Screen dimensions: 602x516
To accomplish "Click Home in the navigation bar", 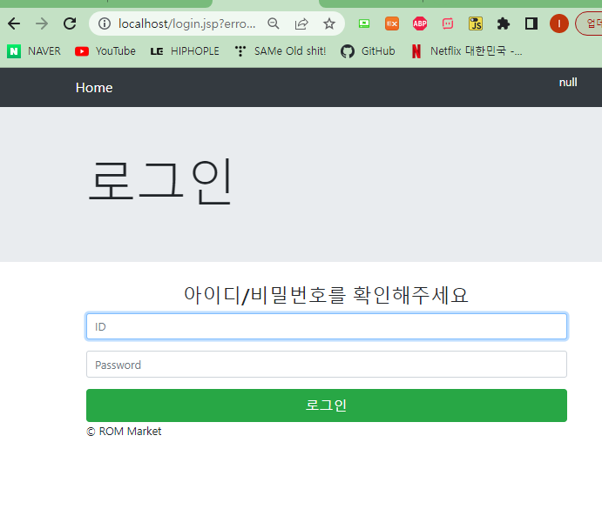I will point(94,88).
